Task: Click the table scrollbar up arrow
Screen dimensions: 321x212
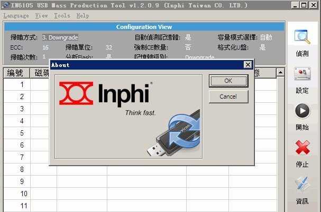Action: click(x=281, y=72)
